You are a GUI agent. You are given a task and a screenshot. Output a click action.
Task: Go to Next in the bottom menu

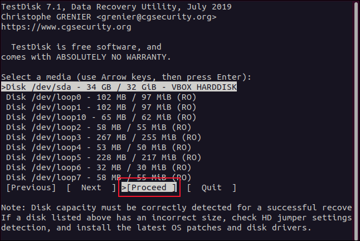pos(91,187)
